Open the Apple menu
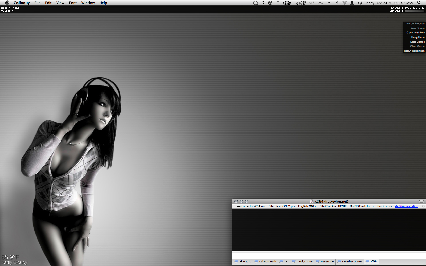The image size is (426, 266). click(7, 3)
